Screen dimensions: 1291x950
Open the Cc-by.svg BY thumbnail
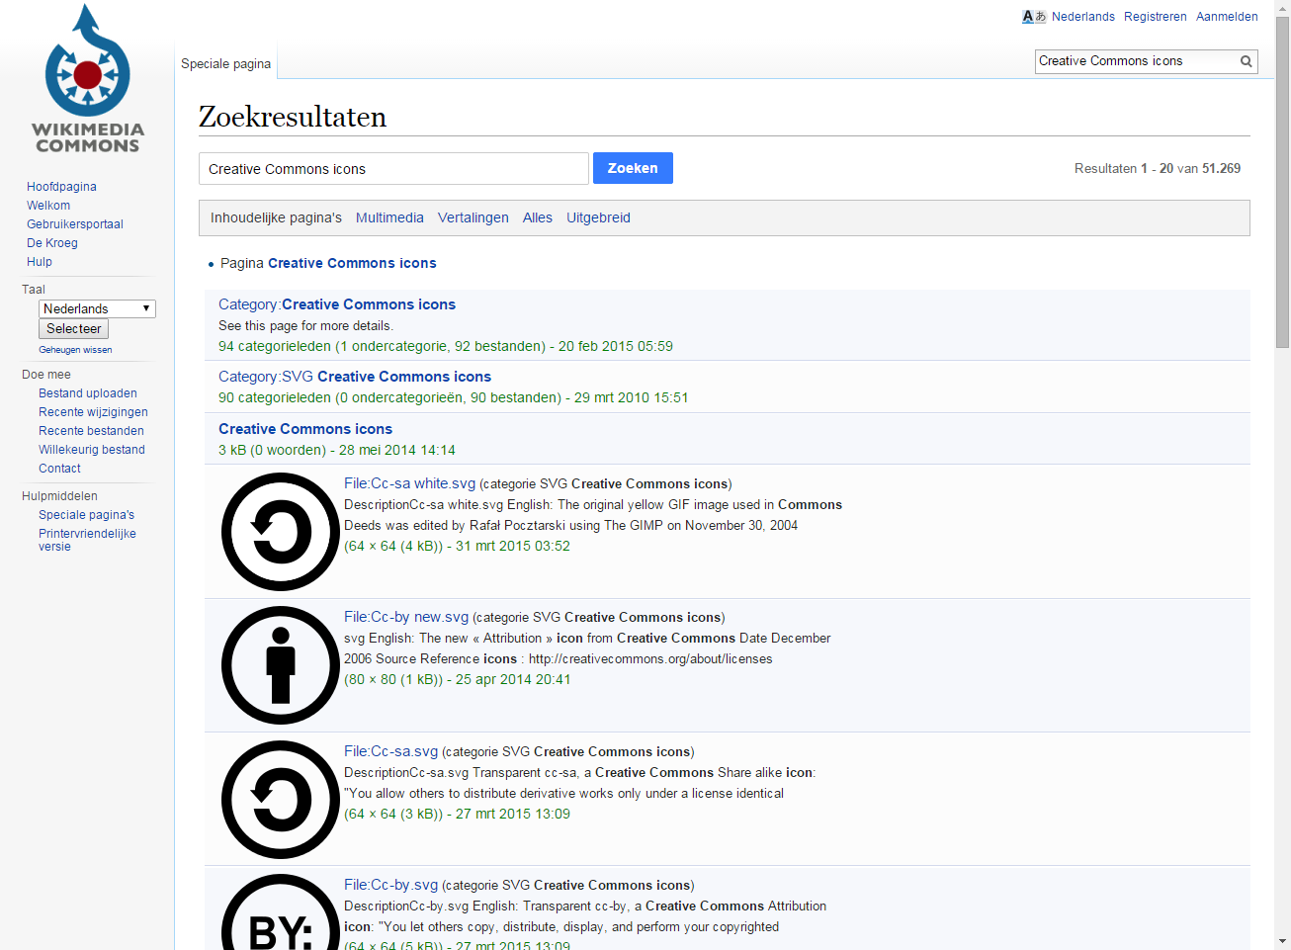coord(281,911)
